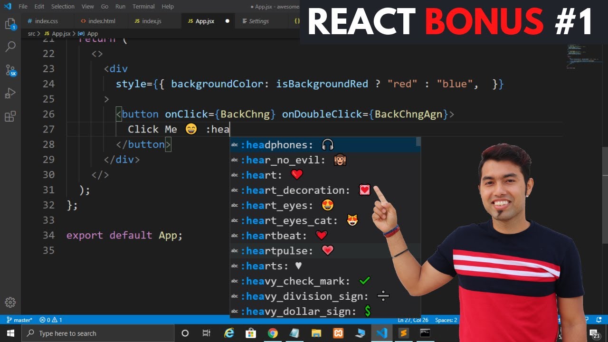Open Task View on taskbar
Image resolution: width=608 pixels, height=342 pixels.
click(206, 333)
